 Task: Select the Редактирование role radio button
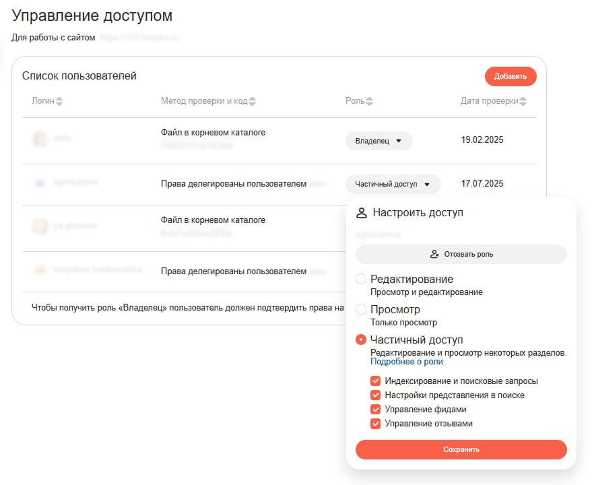tap(361, 279)
